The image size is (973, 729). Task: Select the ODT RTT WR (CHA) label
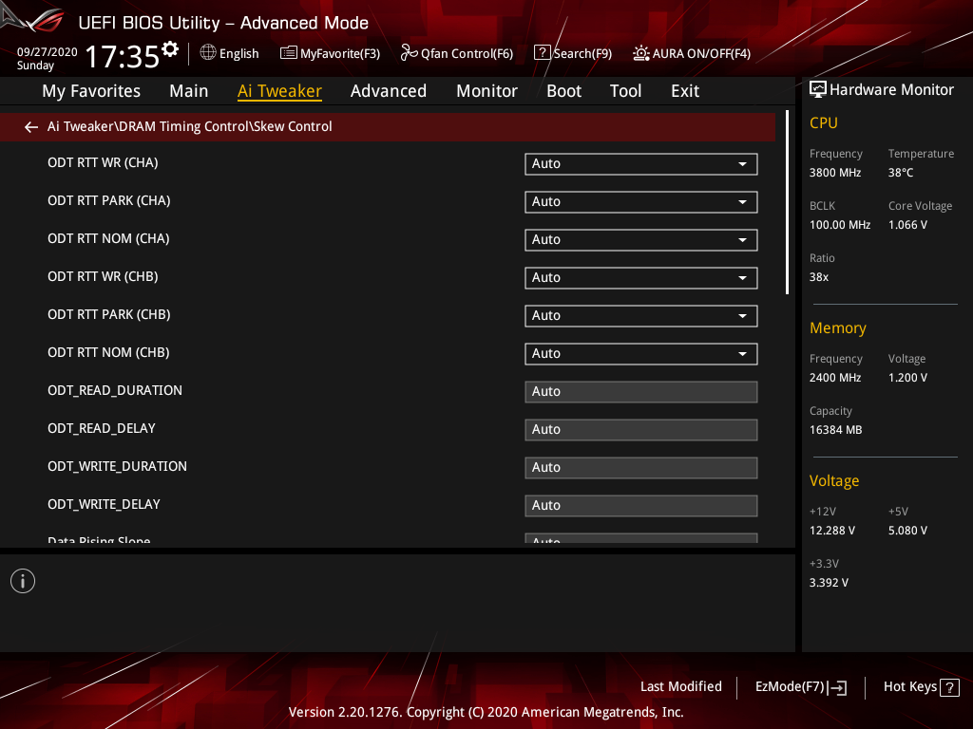pos(103,163)
